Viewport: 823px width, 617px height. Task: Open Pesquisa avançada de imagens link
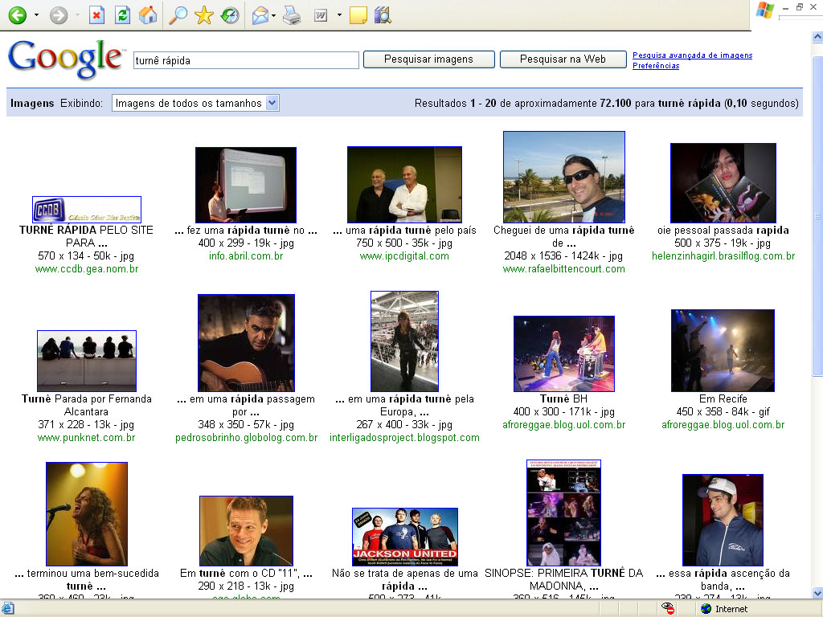point(692,55)
